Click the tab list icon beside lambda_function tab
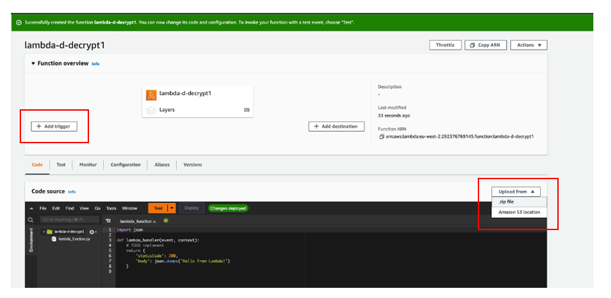 point(108,221)
